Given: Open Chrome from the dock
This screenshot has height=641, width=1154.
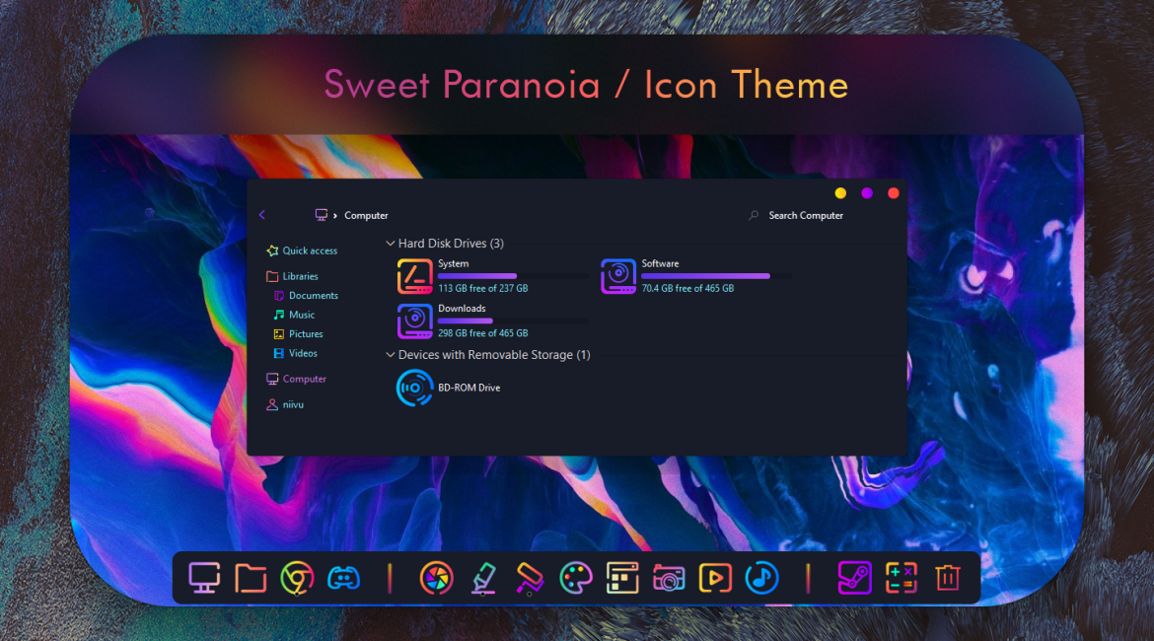Looking at the screenshot, I should click(x=297, y=578).
